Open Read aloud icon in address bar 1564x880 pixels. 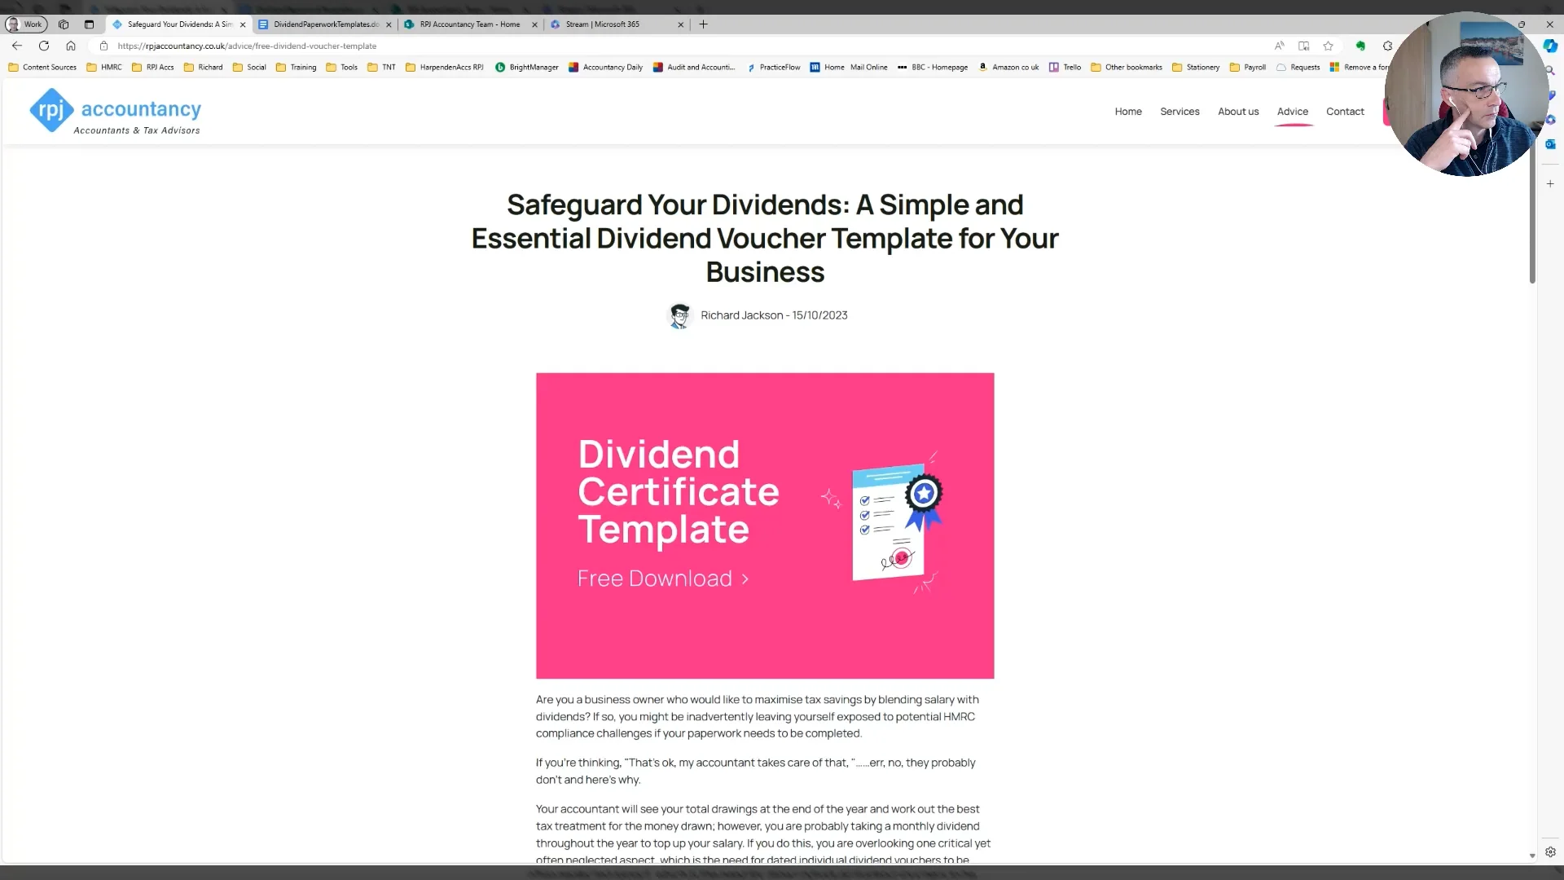click(x=1279, y=46)
